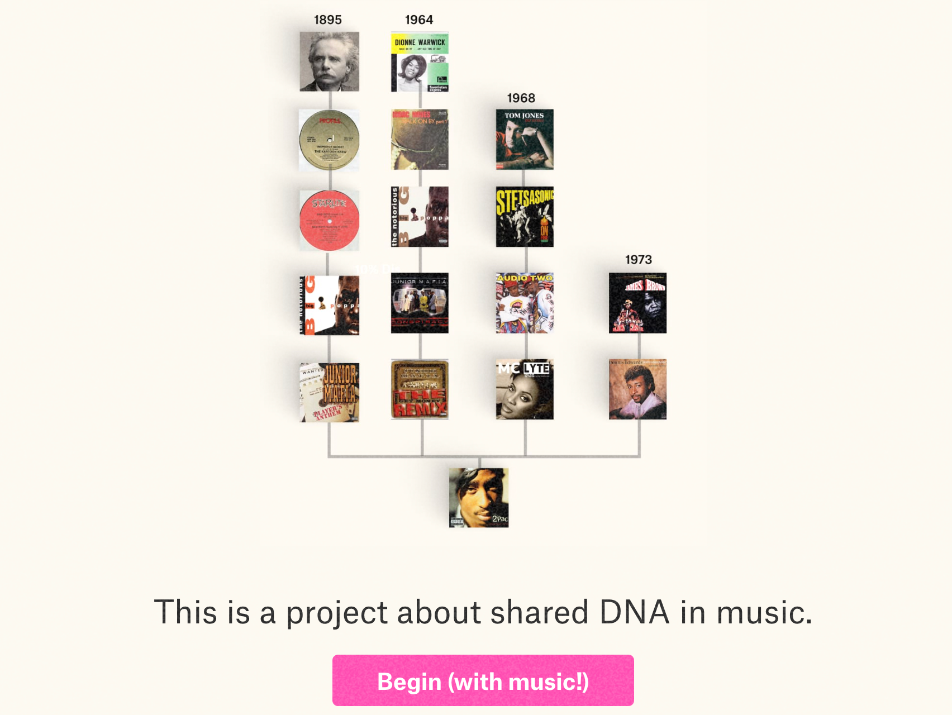Click the Begin (with music!) button
The width and height of the screenshot is (952, 715).
pyautogui.click(x=483, y=680)
